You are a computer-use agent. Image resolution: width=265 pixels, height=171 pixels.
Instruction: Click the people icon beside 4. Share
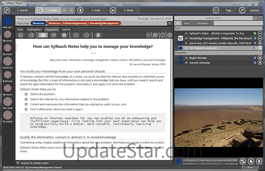[x=113, y=10]
